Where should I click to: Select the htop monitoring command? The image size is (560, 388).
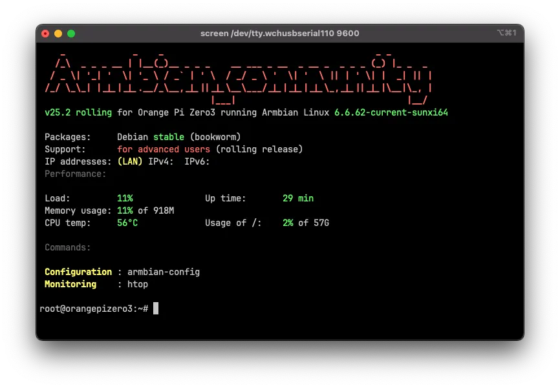(x=137, y=284)
